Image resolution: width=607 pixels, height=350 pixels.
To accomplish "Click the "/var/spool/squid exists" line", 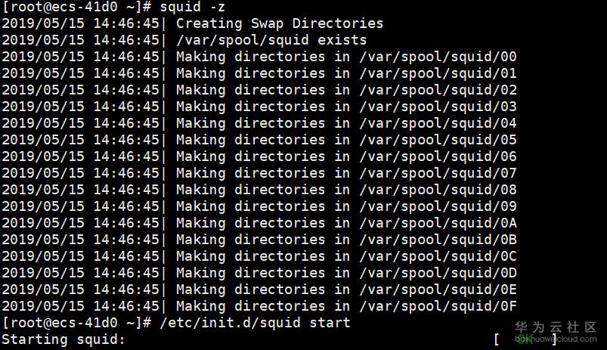I will pyautogui.click(x=271, y=40).
